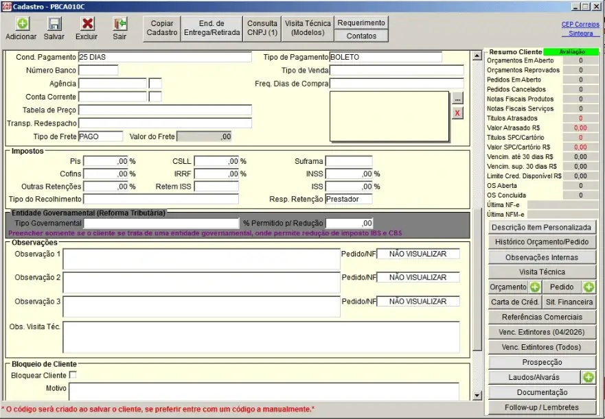Open Referências Comerciais
Image resolution: width=605 pixels, height=419 pixels.
coord(542,318)
